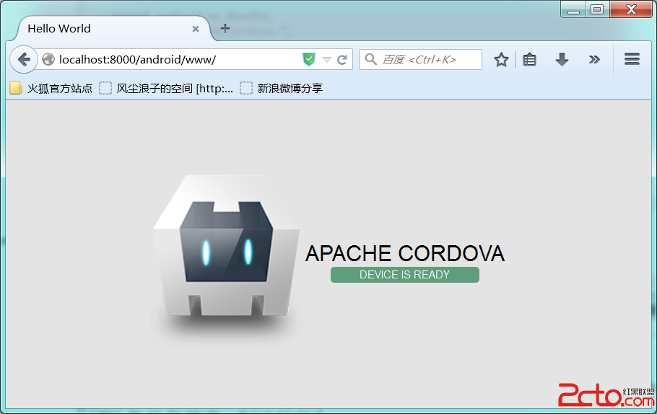Click the magnifier search engine icon
Image resolution: width=657 pixels, height=414 pixels.
coord(371,59)
